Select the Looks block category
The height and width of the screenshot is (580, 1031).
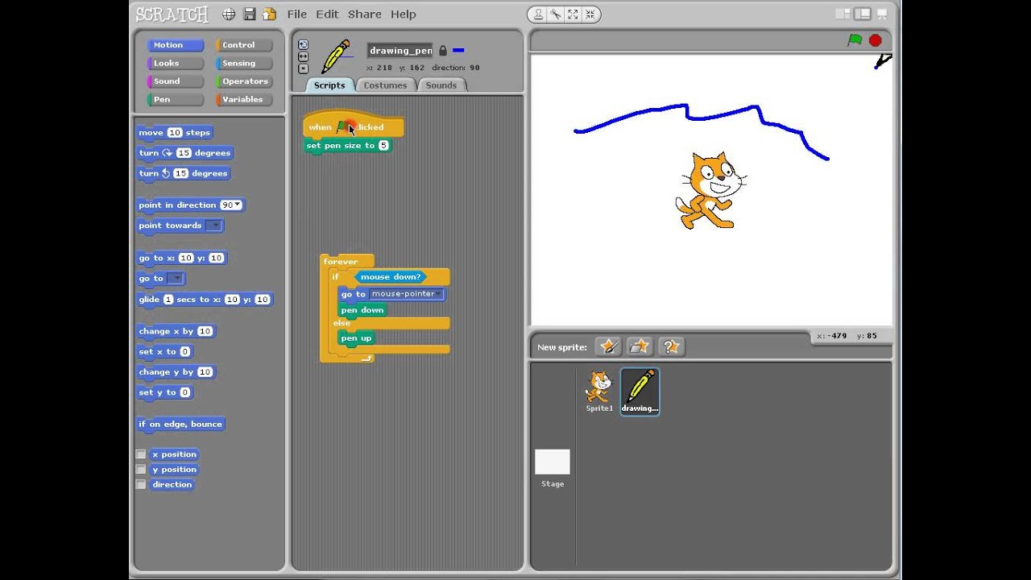pyautogui.click(x=175, y=64)
